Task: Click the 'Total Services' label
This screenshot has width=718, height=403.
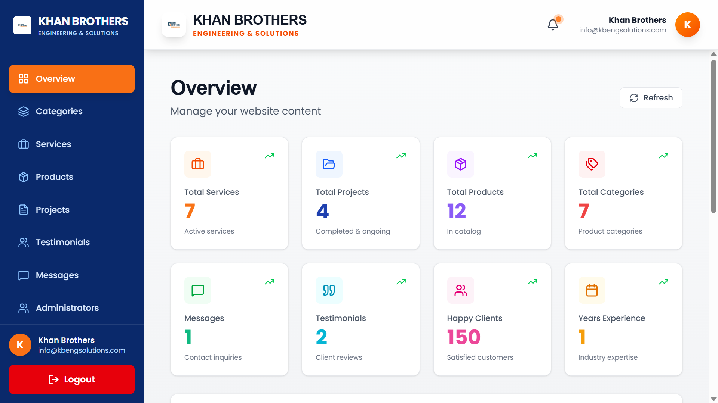Action: 212,192
